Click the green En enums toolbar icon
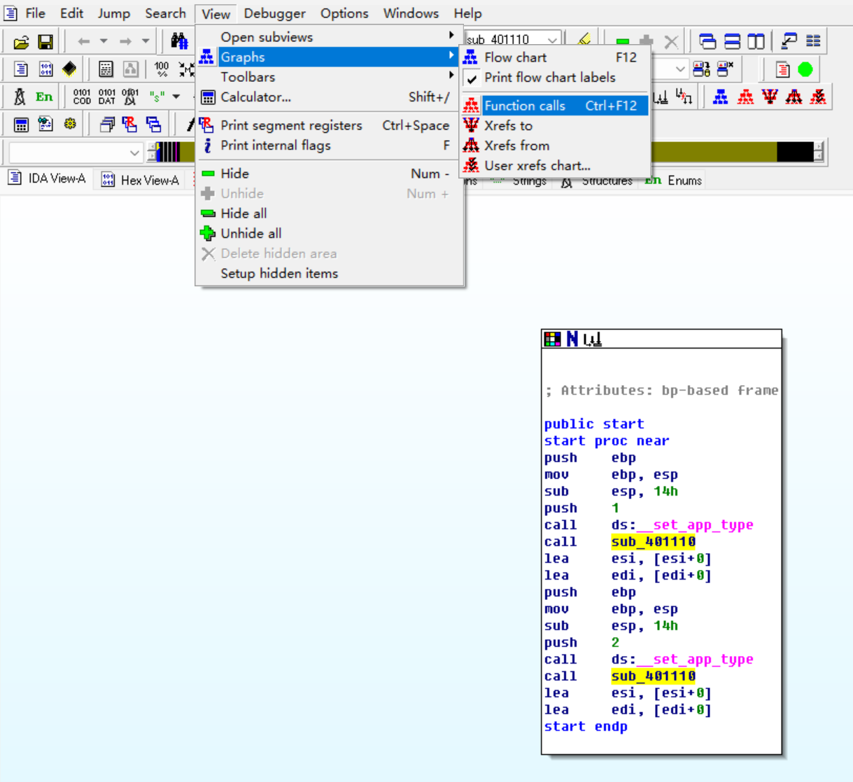This screenshot has height=782, width=853. (44, 97)
